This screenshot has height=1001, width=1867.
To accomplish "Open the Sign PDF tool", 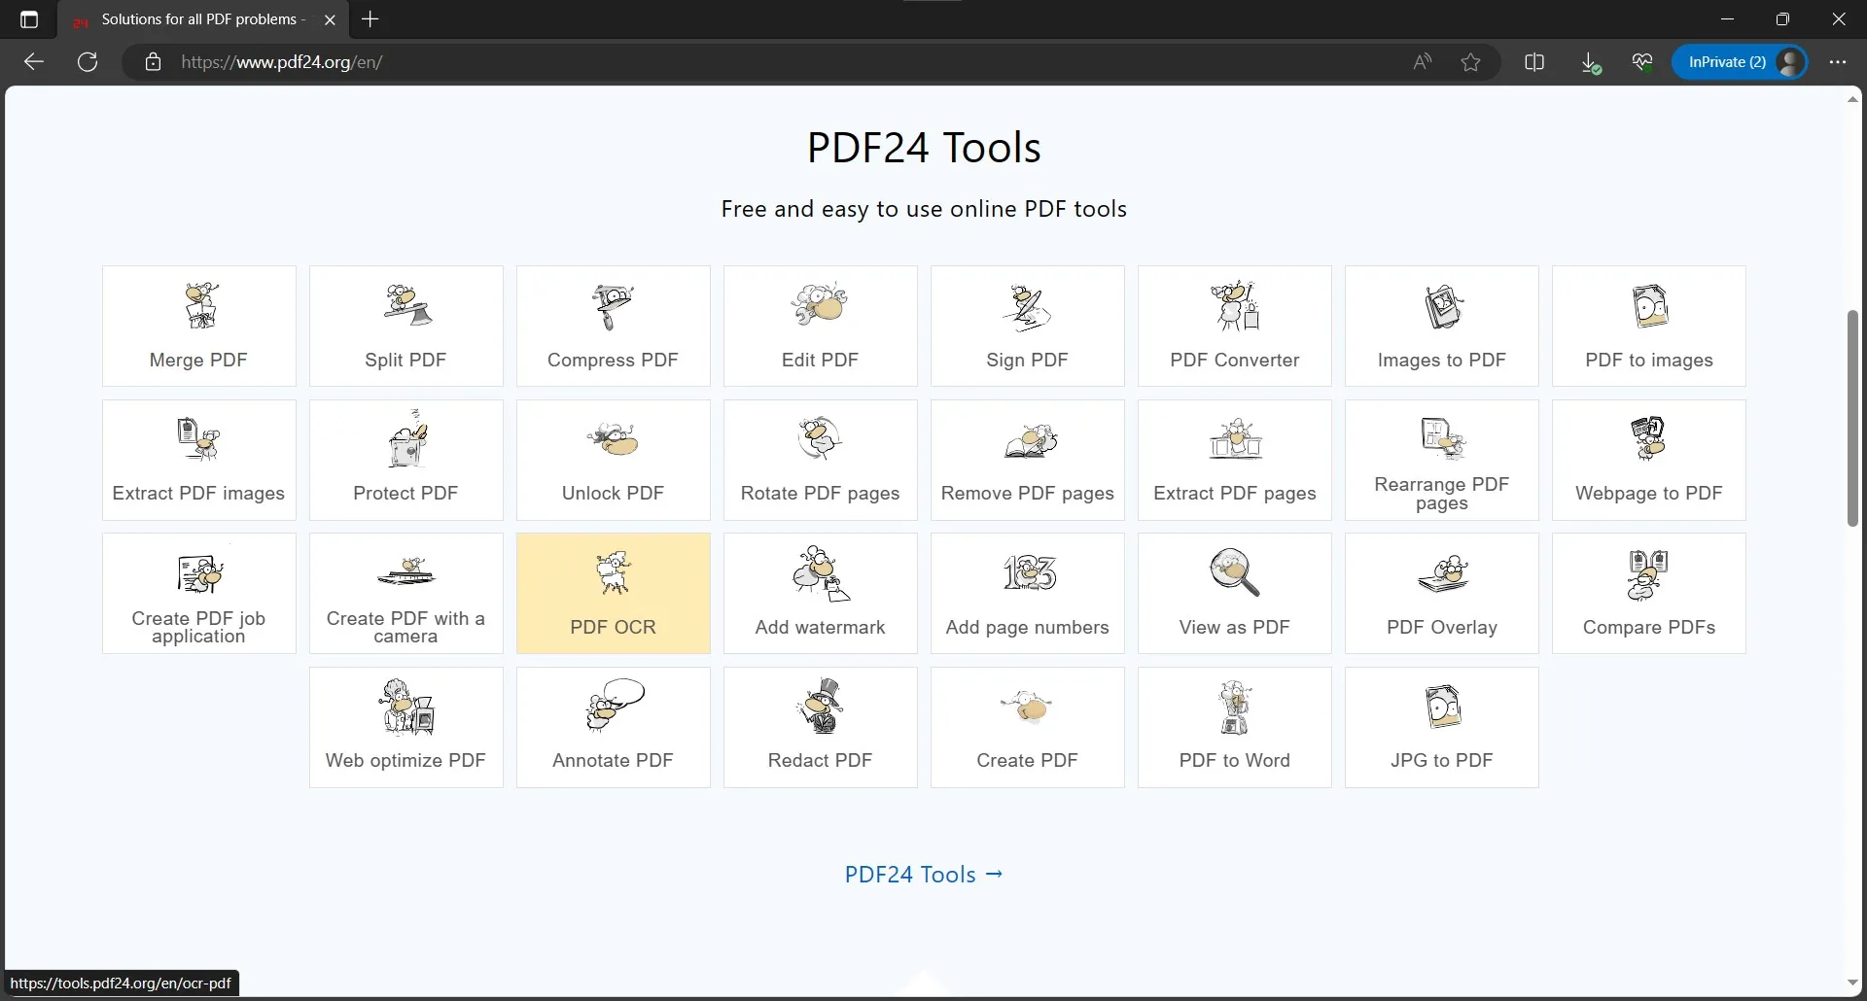I will pos(1028,326).
